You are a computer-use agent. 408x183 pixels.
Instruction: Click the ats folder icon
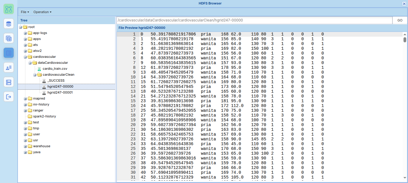30,45
